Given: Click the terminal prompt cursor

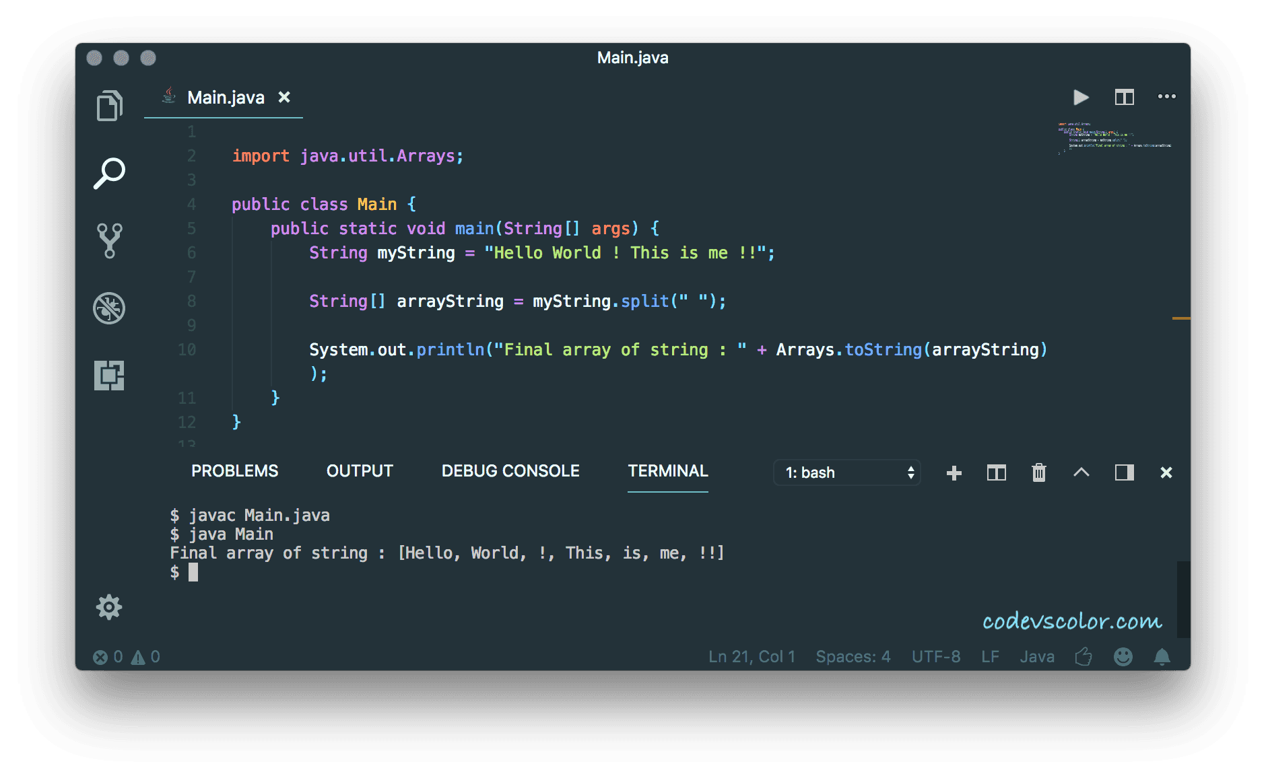Looking at the screenshot, I should [193, 572].
